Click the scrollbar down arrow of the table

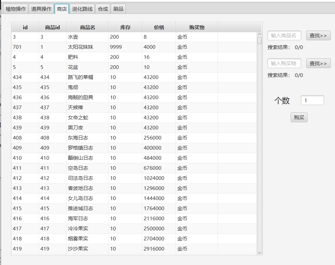[260, 253]
